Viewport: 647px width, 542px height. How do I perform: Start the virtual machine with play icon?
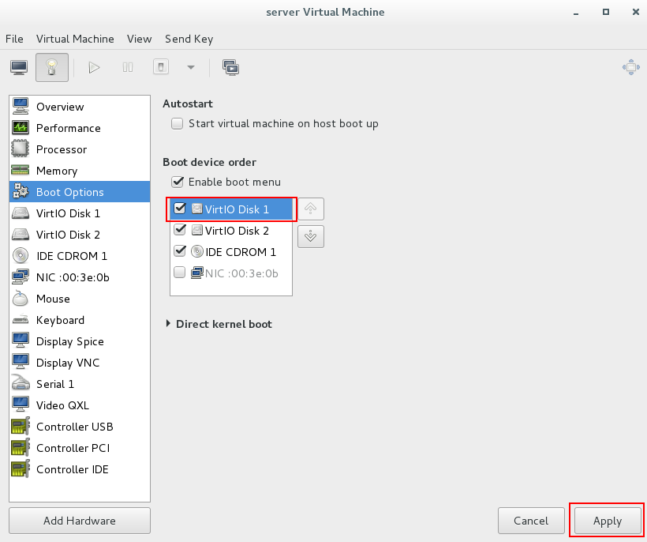pyautogui.click(x=94, y=67)
